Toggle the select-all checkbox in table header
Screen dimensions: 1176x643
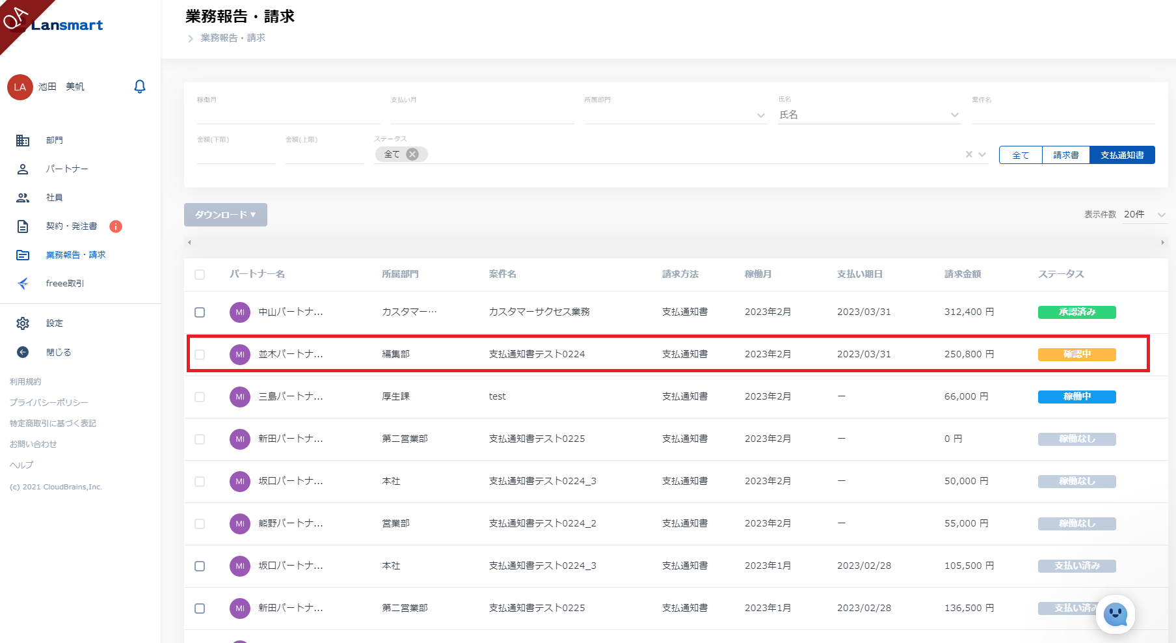tap(200, 275)
